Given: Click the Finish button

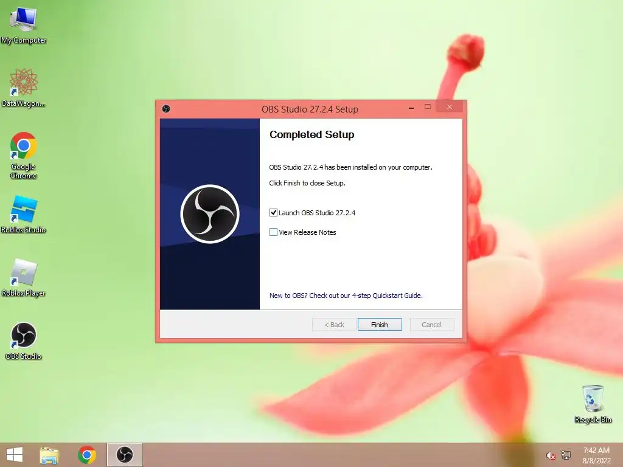Looking at the screenshot, I should point(380,325).
